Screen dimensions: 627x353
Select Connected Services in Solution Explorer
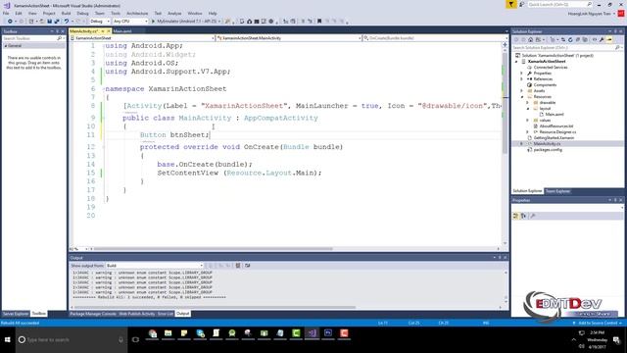pos(551,68)
